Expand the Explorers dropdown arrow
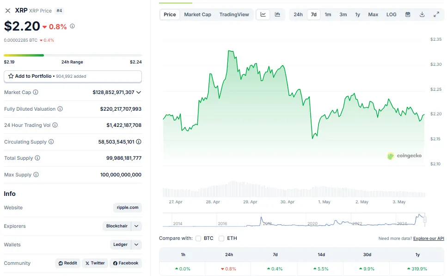 136,226
